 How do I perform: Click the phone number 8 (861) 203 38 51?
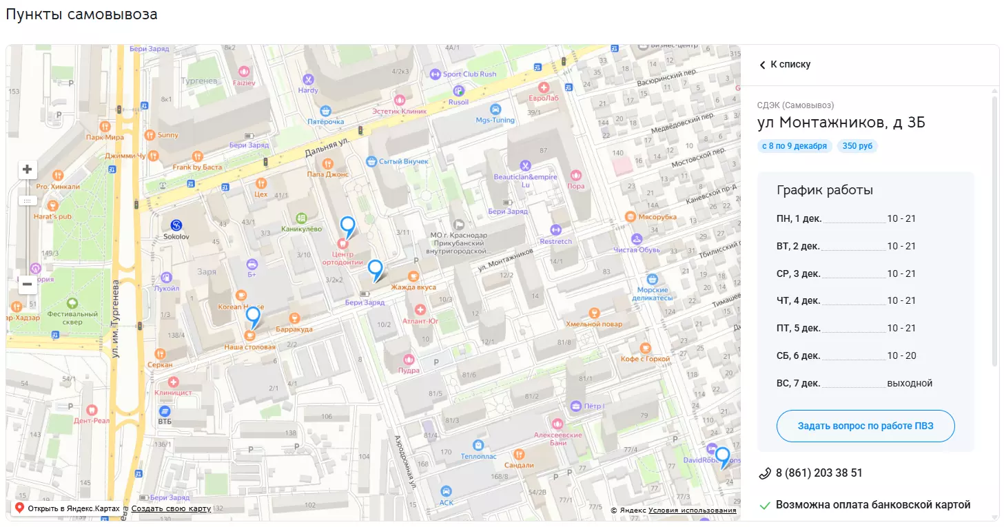coord(819,473)
